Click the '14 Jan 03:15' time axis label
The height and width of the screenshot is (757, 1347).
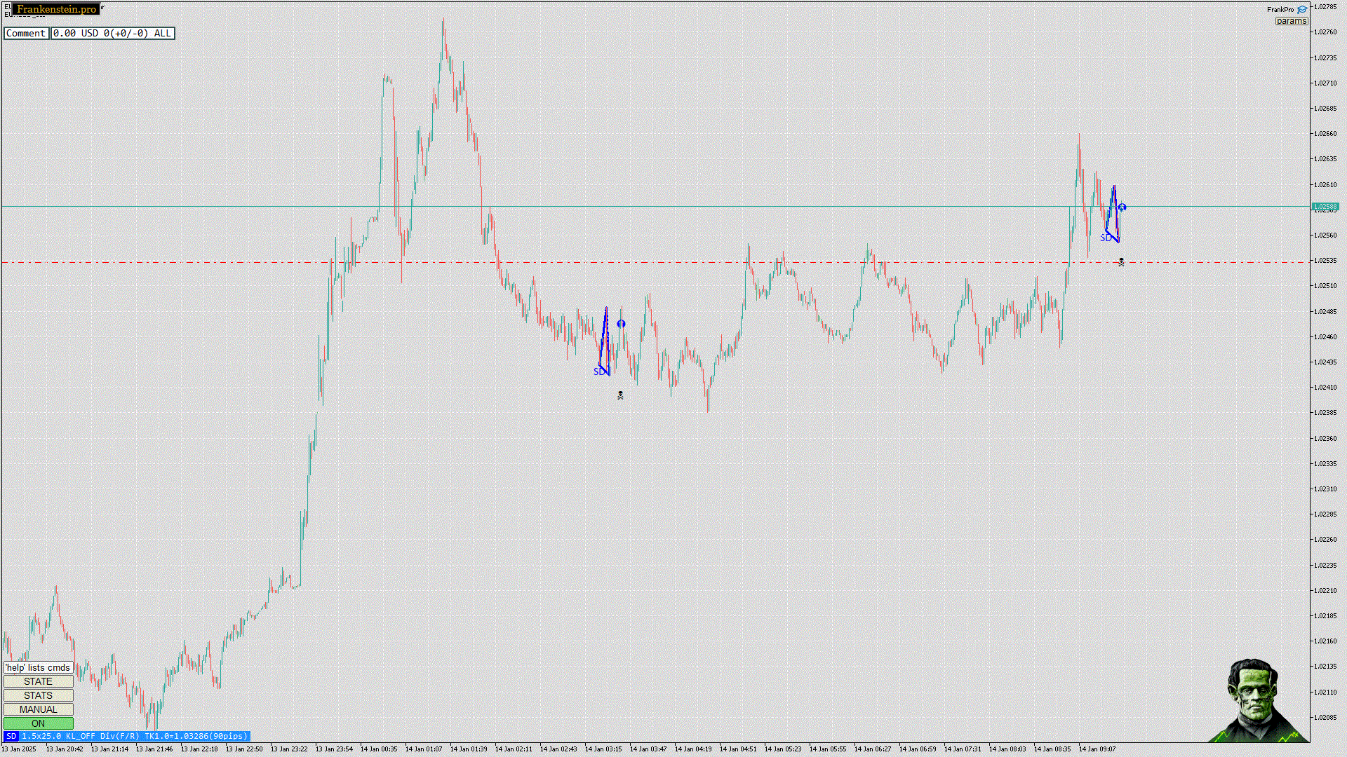(603, 749)
